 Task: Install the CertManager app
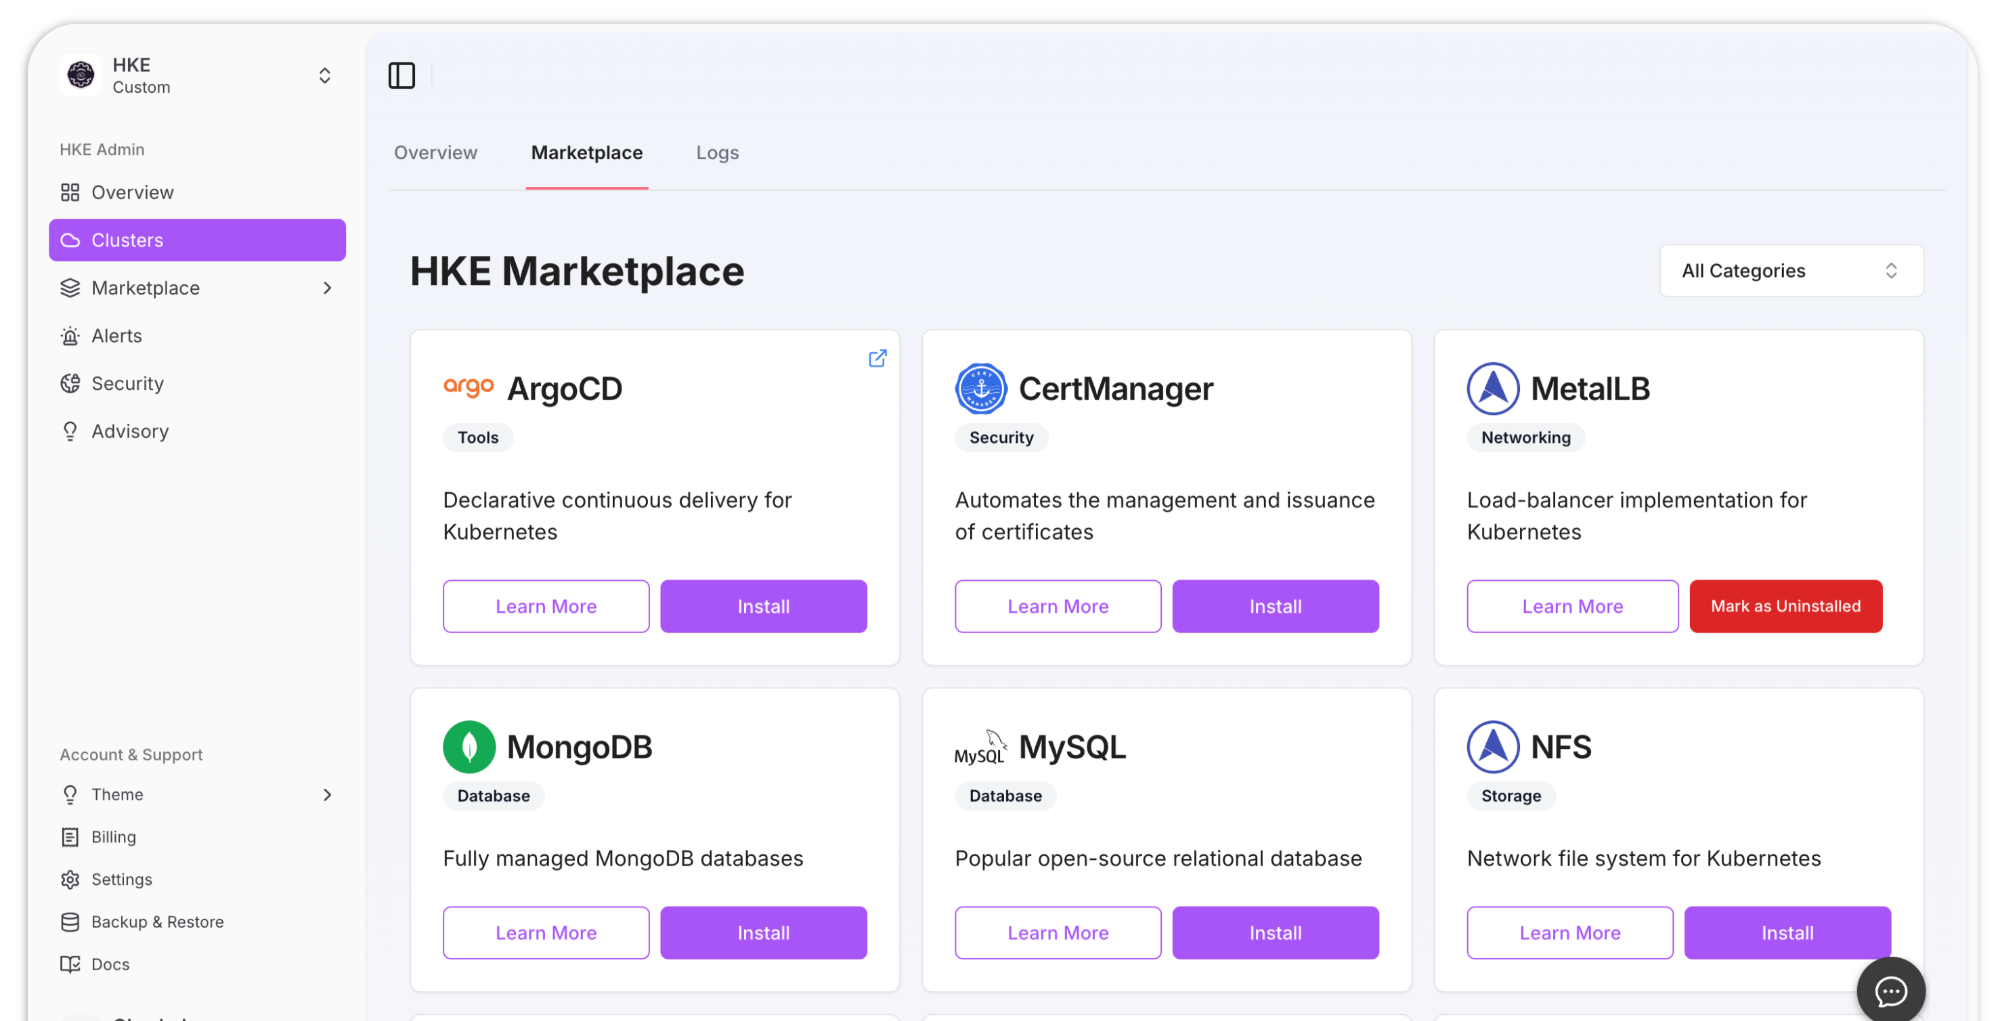coord(1274,607)
